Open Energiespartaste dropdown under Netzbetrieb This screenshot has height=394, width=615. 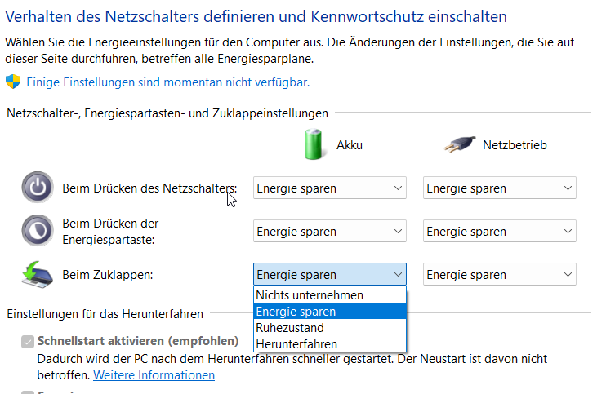pos(499,232)
